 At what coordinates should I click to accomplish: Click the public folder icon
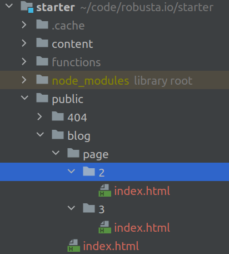tap(42, 98)
